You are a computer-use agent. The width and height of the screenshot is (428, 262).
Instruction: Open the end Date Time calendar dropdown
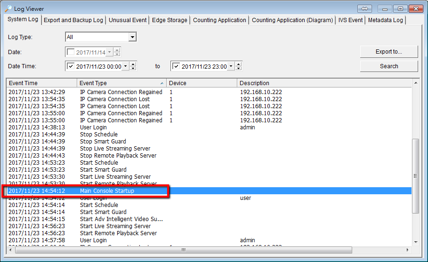tap(231, 66)
